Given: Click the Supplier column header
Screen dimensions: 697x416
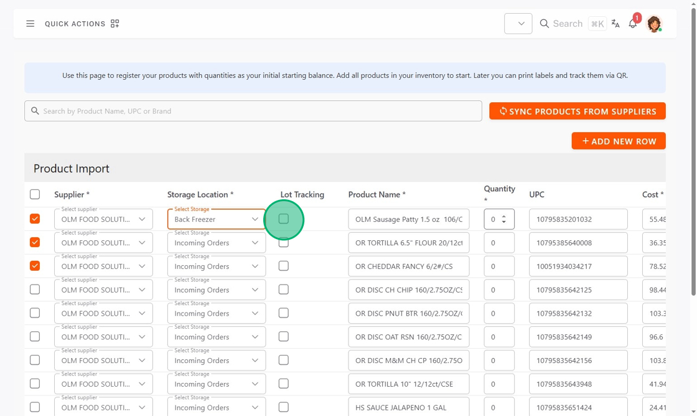Looking at the screenshot, I should click(72, 194).
